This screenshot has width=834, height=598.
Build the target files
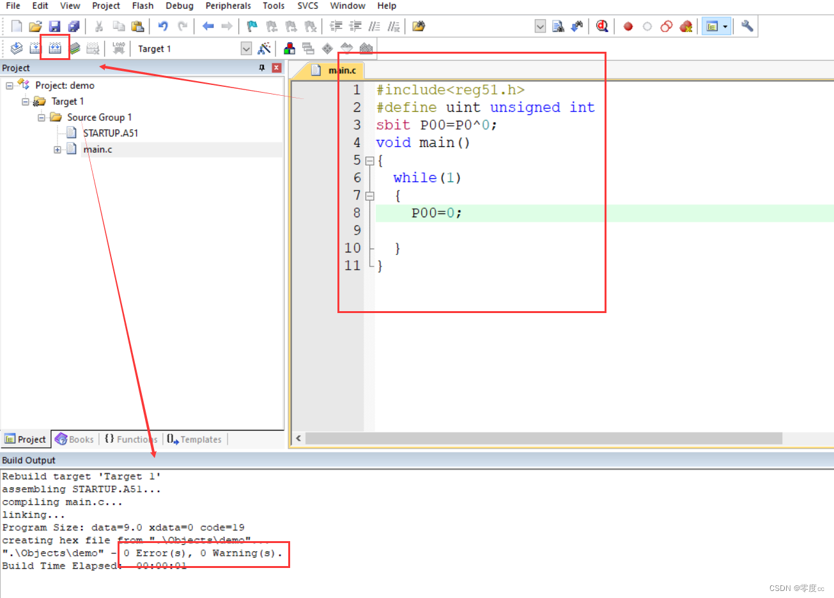(36, 49)
